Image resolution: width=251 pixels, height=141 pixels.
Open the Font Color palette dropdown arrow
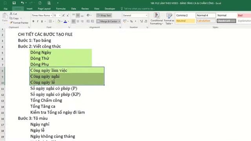(x=69, y=21)
